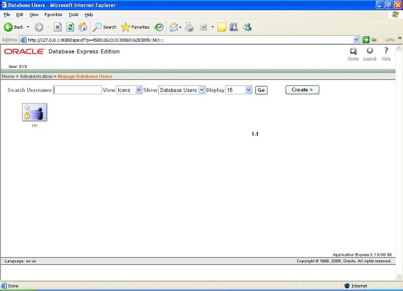Open the address bar URL dropdown
Screen dimensions: 403x291
click(356, 40)
